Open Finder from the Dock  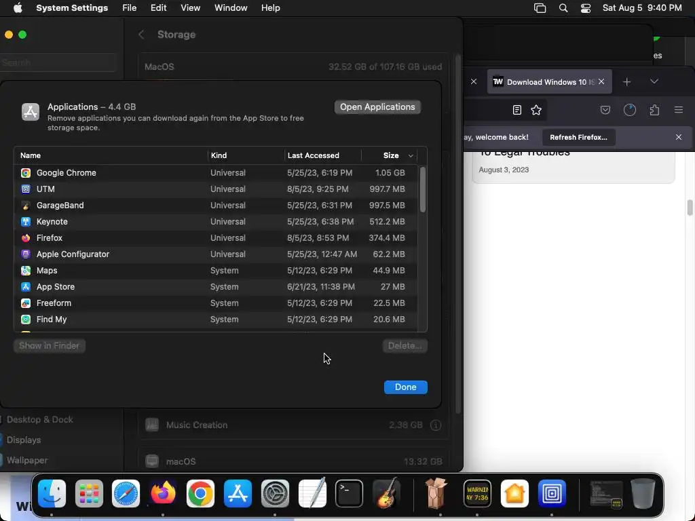pyautogui.click(x=52, y=493)
